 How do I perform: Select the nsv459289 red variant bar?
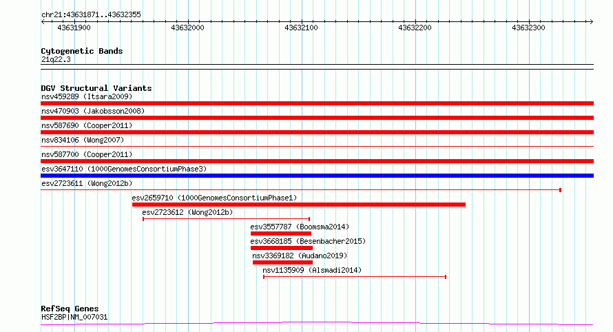click(317, 103)
